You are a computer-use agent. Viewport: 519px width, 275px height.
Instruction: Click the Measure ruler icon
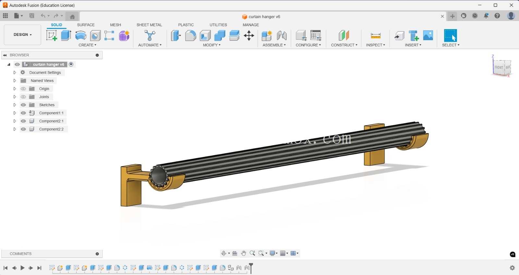coord(375,35)
